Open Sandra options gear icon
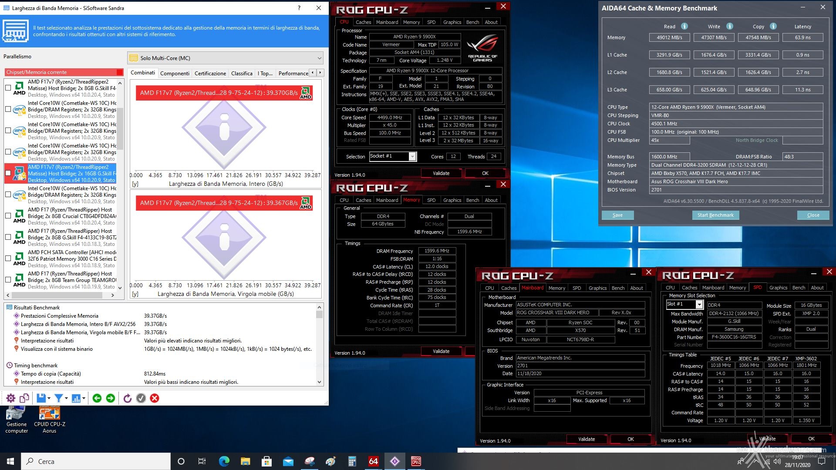 (11, 398)
